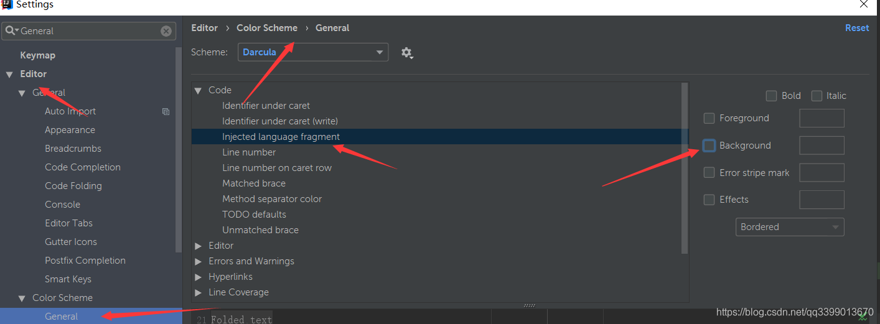The height and width of the screenshot is (324, 880).
Task: Select Line number item
Action: (249, 152)
